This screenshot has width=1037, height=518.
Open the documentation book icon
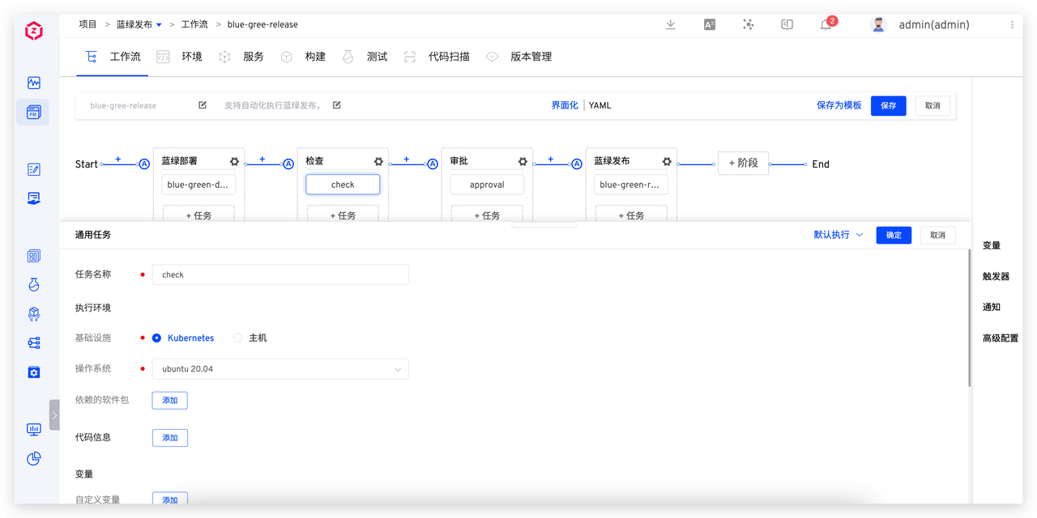click(x=787, y=24)
